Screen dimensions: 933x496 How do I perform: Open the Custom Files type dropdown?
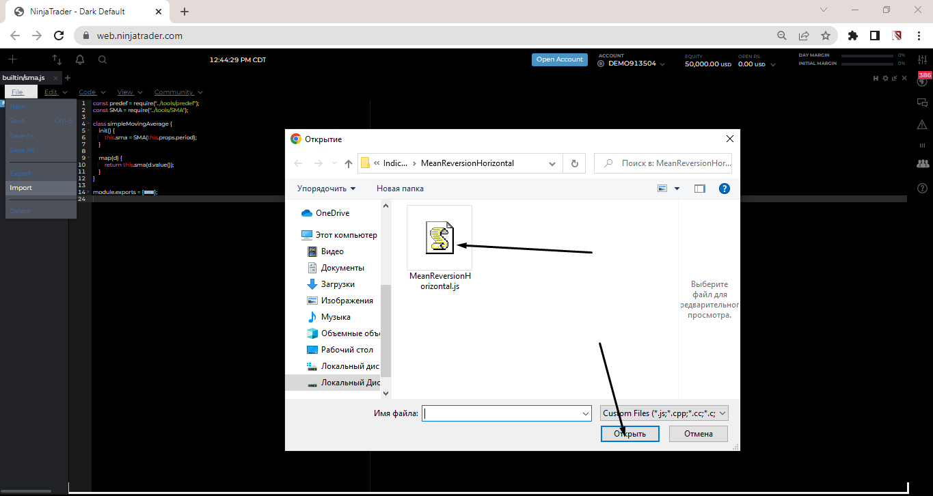coord(663,413)
